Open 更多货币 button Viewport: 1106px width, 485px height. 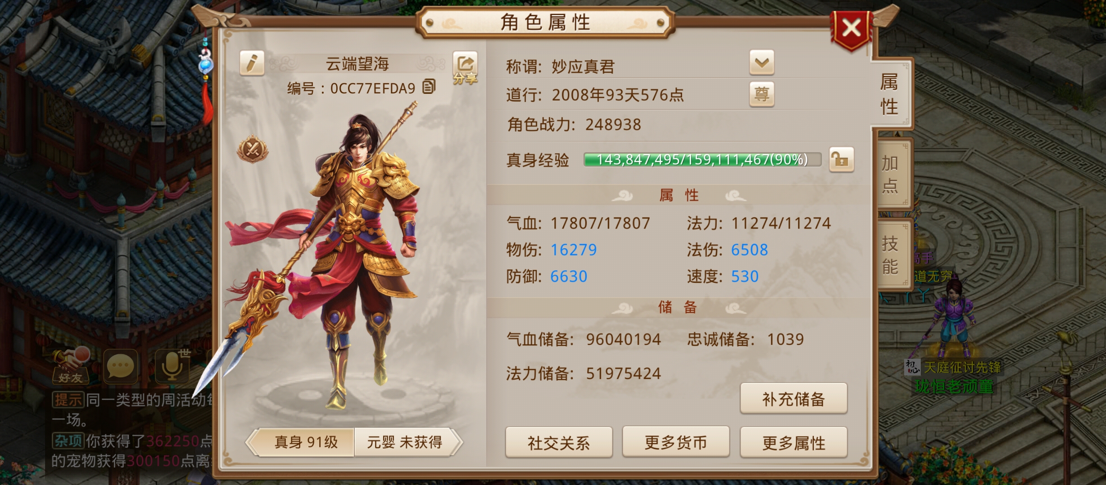676,442
